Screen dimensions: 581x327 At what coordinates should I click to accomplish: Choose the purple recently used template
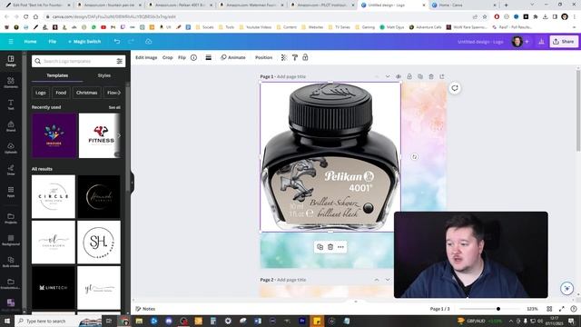tap(54, 135)
